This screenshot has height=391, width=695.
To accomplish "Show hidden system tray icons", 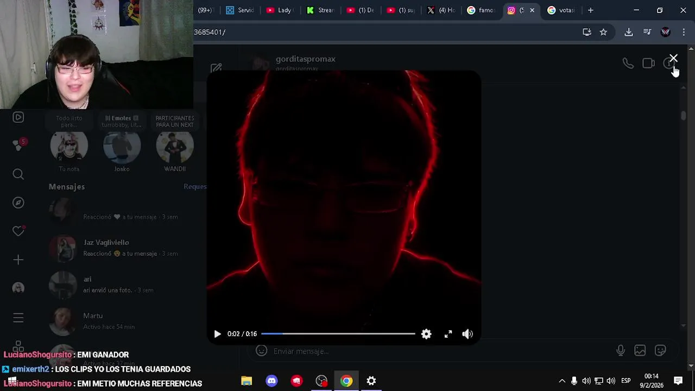I will [562, 381].
